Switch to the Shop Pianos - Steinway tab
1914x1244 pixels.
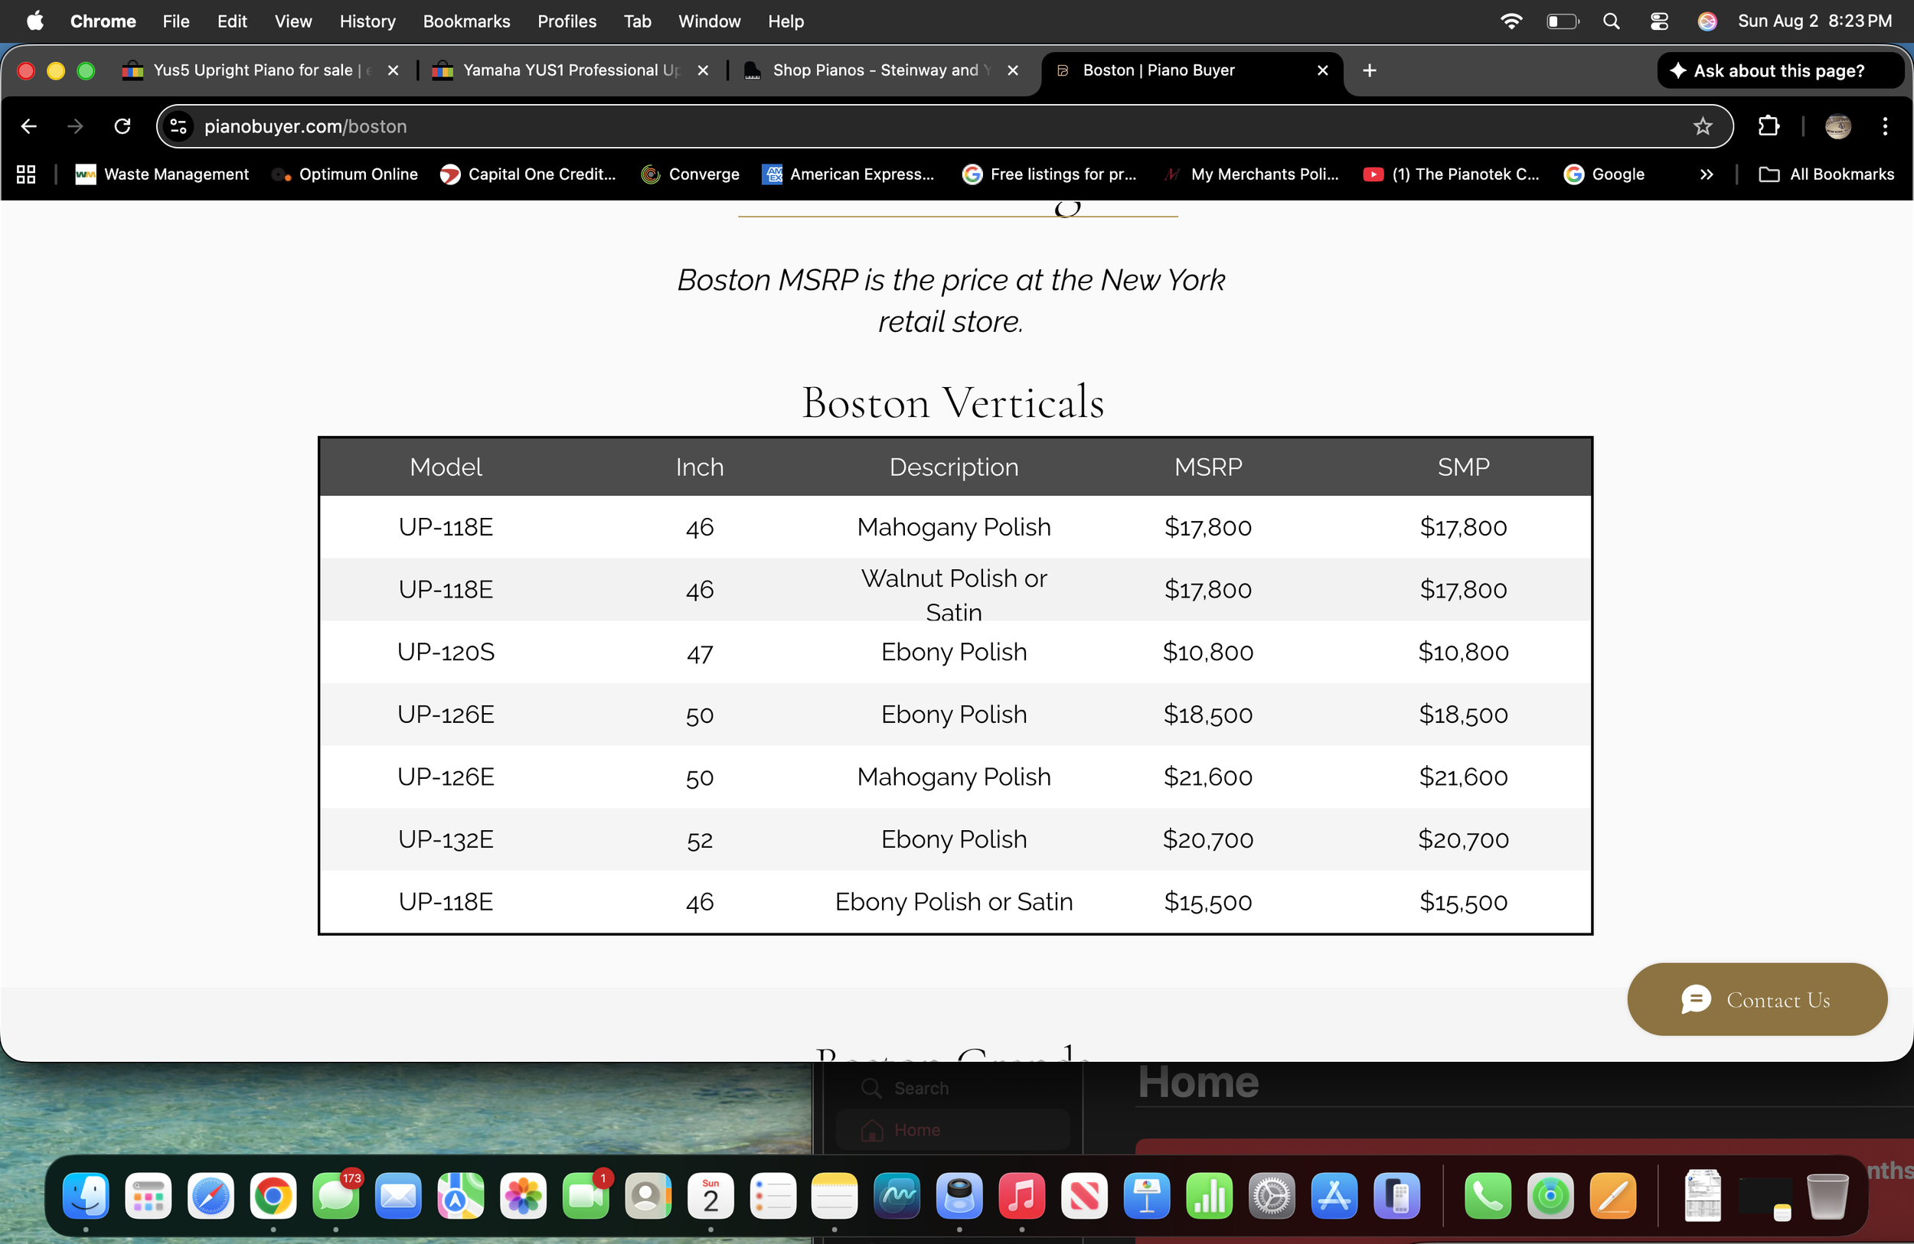click(x=882, y=70)
